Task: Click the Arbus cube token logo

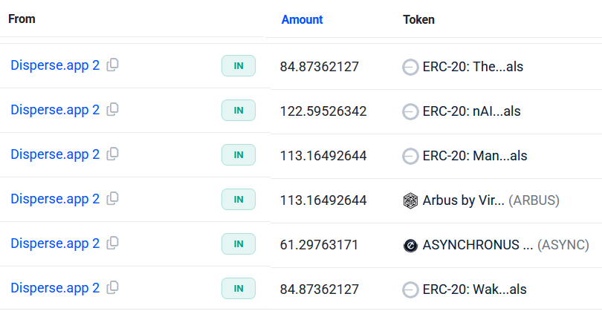Action: click(410, 200)
